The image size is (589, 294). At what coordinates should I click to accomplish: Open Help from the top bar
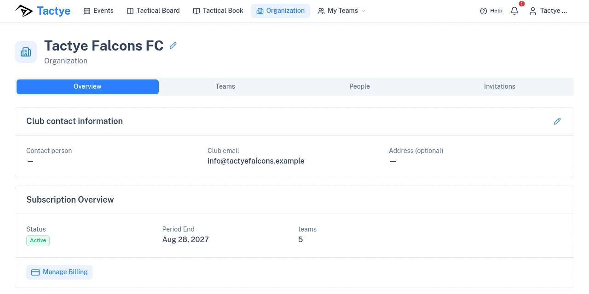tap(491, 11)
